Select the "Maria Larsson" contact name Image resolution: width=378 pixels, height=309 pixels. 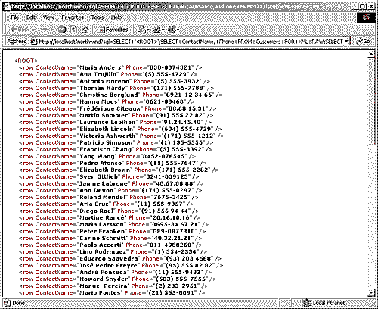[101, 224]
